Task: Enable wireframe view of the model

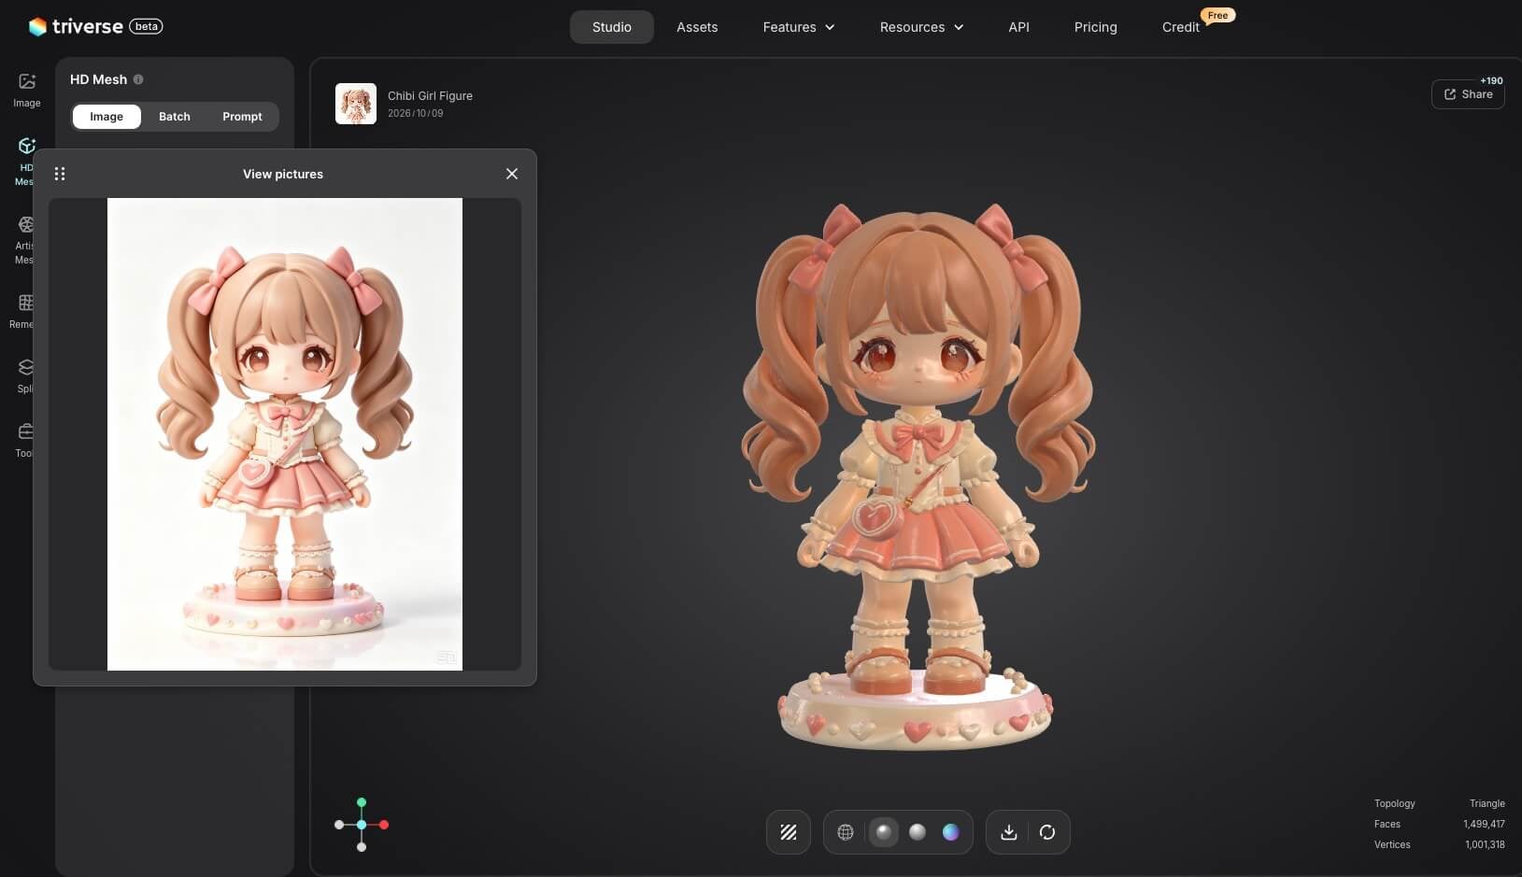Action: click(846, 832)
